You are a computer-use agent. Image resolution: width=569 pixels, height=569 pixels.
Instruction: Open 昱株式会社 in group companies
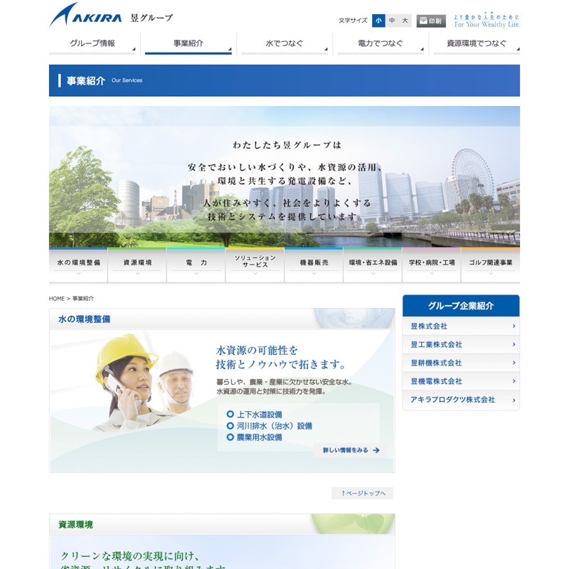click(x=461, y=326)
